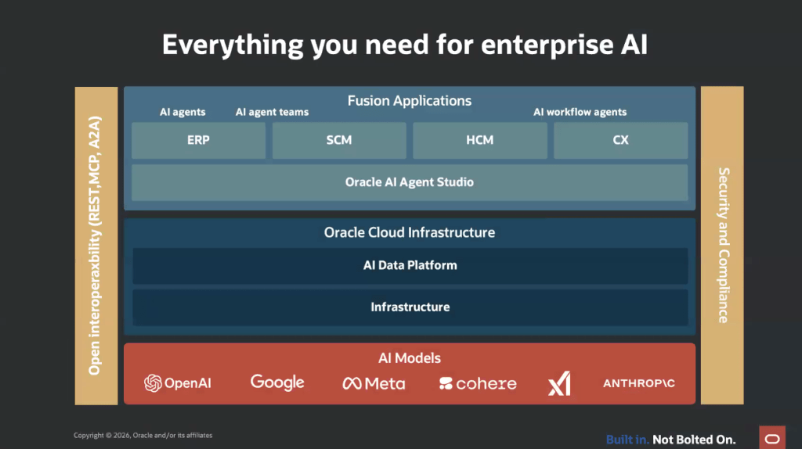Click the red Oracle logo icon

point(771,437)
